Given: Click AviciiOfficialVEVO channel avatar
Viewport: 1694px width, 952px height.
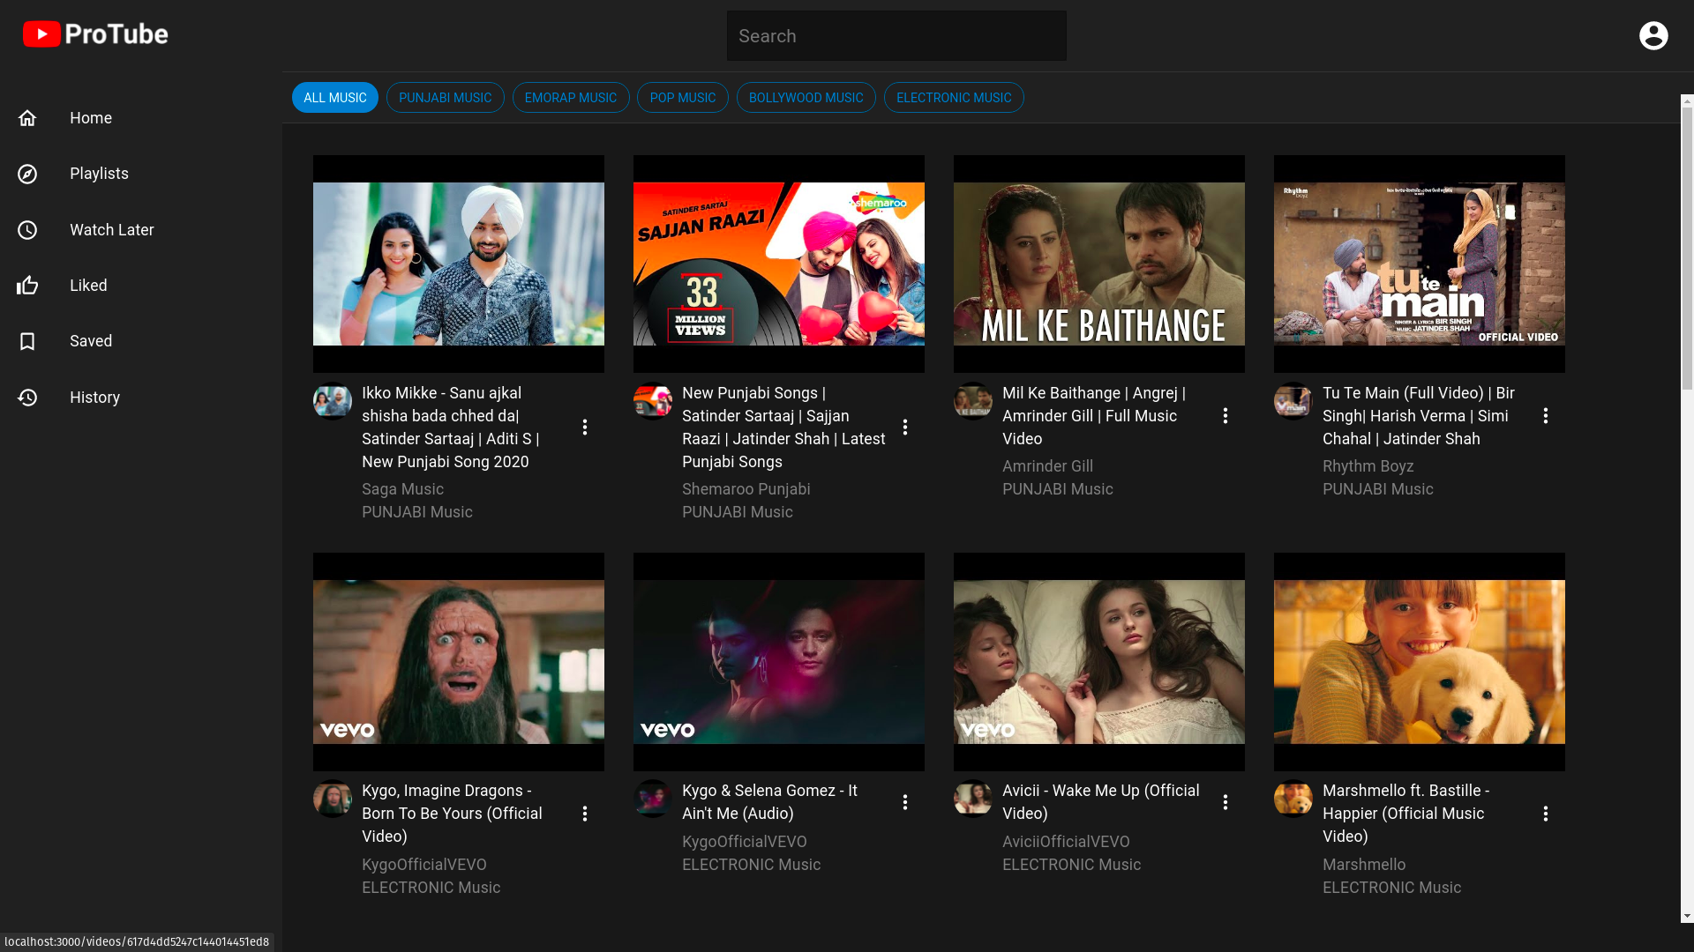Looking at the screenshot, I should (x=973, y=799).
